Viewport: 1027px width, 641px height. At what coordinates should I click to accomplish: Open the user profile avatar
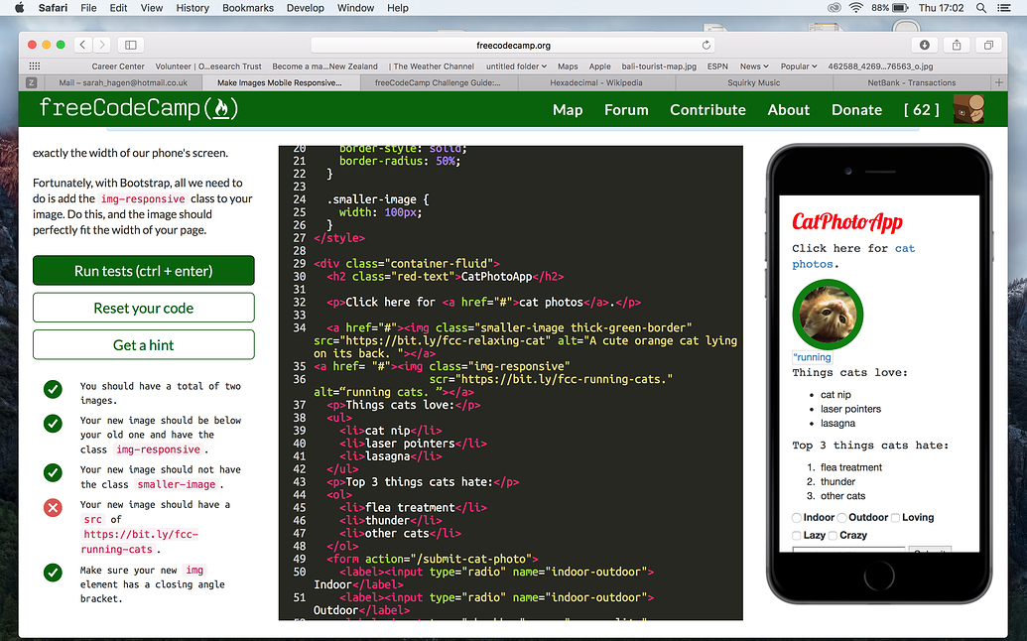968,109
